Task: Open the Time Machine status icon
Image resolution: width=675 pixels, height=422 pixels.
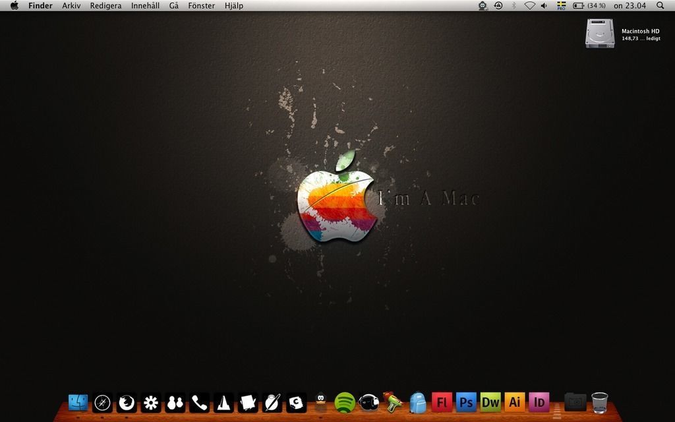Action: 498,5
